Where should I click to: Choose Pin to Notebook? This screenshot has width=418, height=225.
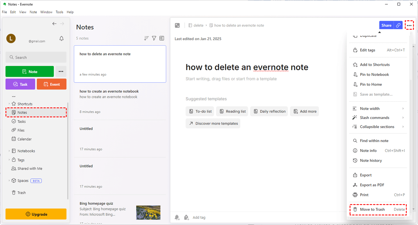(378, 75)
